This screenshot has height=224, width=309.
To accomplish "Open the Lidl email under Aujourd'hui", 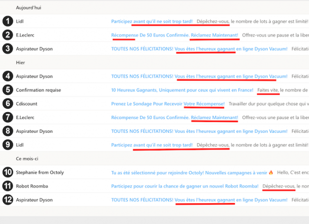I will (x=154, y=21).
